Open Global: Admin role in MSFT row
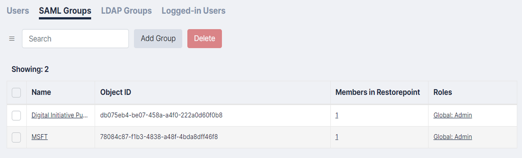The height and width of the screenshot is (158, 522). pyautogui.click(x=452, y=137)
